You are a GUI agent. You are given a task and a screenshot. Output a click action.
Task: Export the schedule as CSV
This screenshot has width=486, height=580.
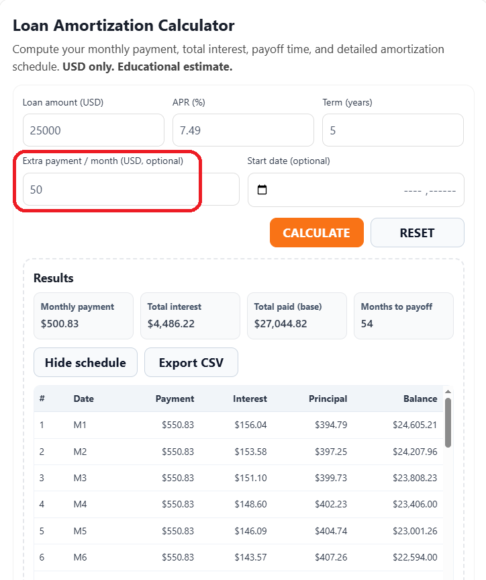[x=191, y=362]
